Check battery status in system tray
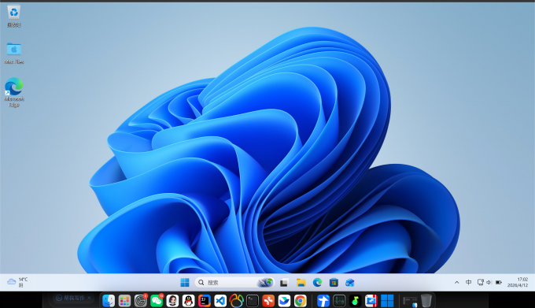 click(x=499, y=282)
